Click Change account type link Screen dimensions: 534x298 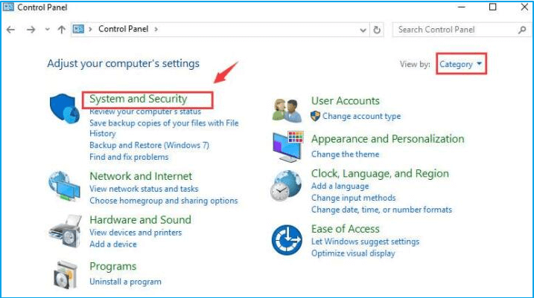point(361,116)
